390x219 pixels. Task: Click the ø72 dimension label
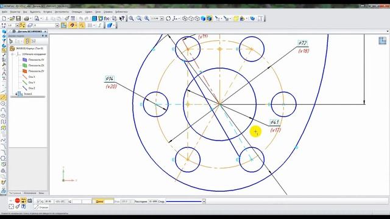tap(303, 43)
